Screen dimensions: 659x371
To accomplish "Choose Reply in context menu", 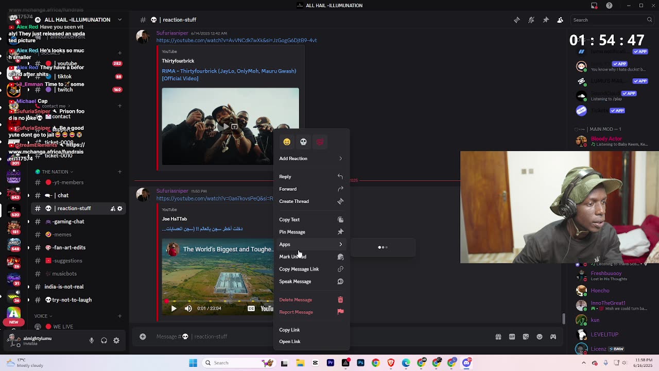I will click(x=311, y=177).
